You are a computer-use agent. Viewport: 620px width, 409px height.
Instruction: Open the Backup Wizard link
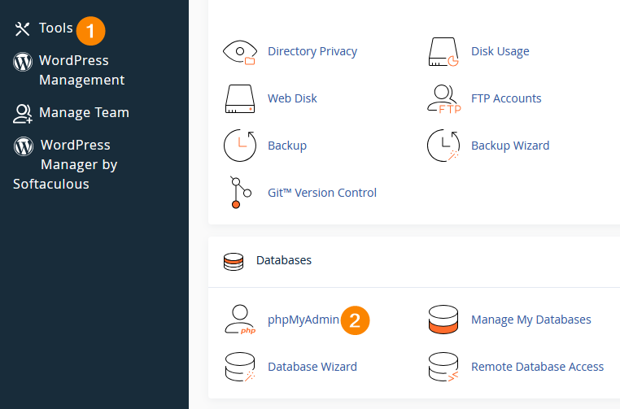(510, 146)
